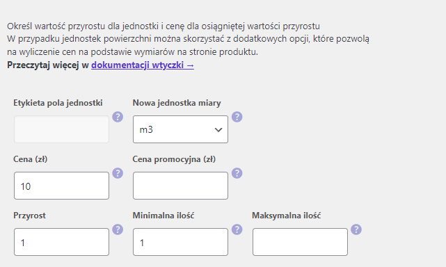Image resolution: width=446 pixels, height=267 pixels.
Task: Open help tooltip for Etykieta pola jednostki
Action: (118, 117)
